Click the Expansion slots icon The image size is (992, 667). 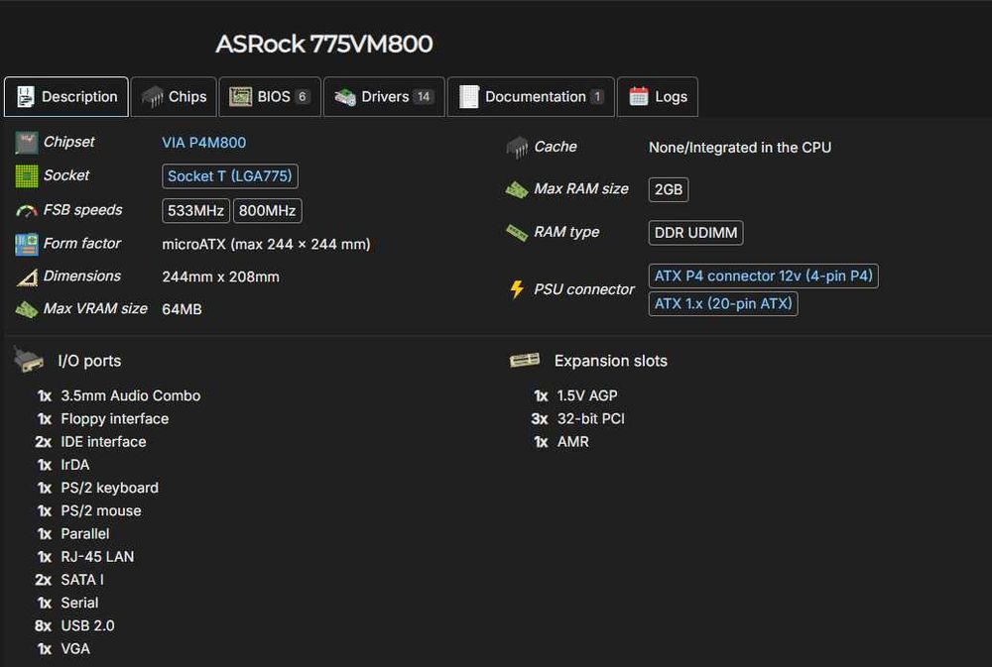525,361
